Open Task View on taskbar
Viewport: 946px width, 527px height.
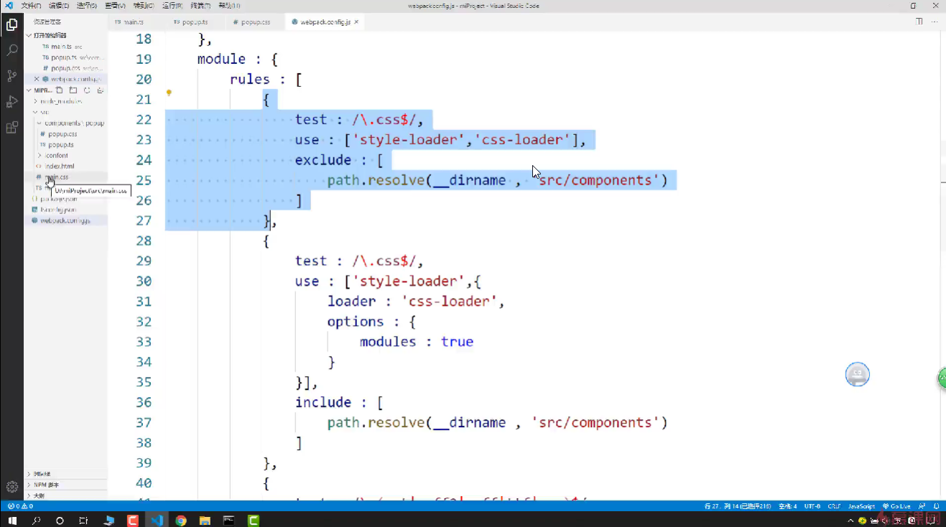pos(84,521)
